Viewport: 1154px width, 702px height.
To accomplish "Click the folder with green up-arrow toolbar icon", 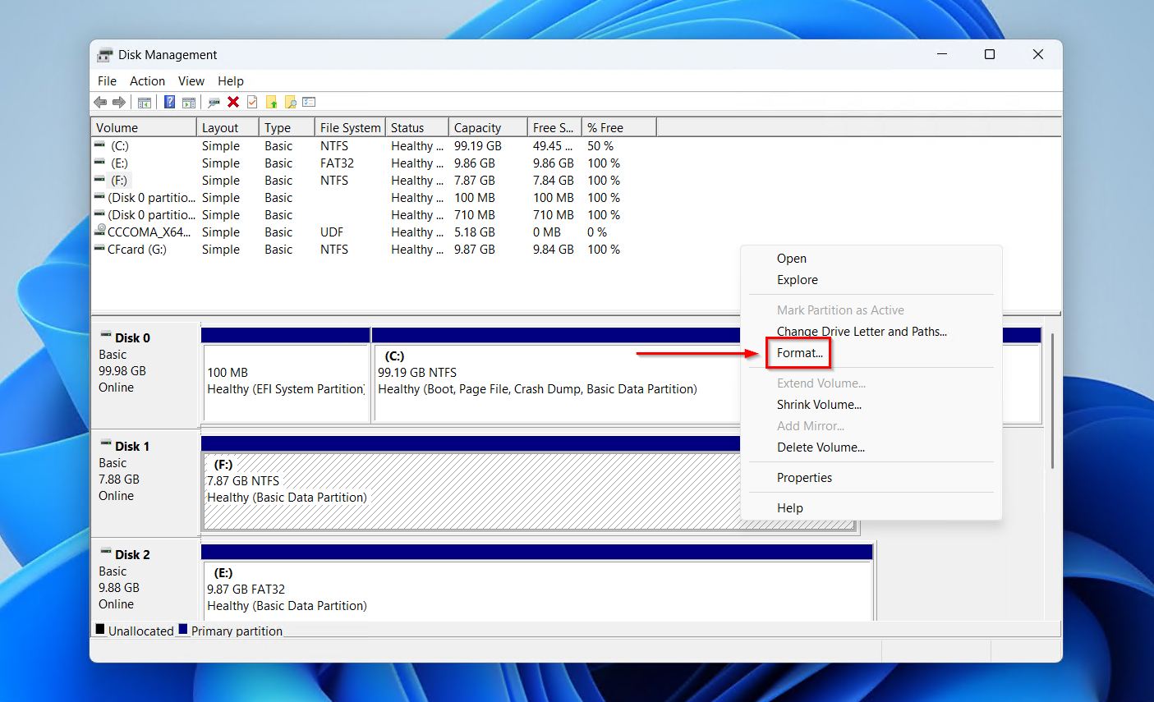I will coord(272,101).
